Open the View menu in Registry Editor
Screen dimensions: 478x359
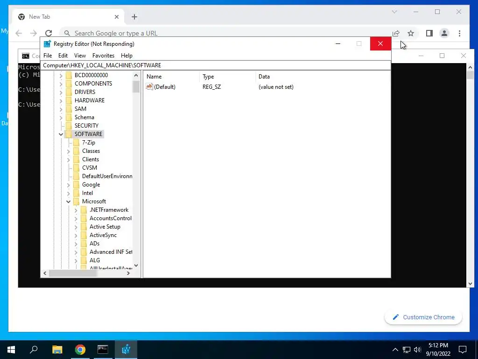tap(80, 56)
